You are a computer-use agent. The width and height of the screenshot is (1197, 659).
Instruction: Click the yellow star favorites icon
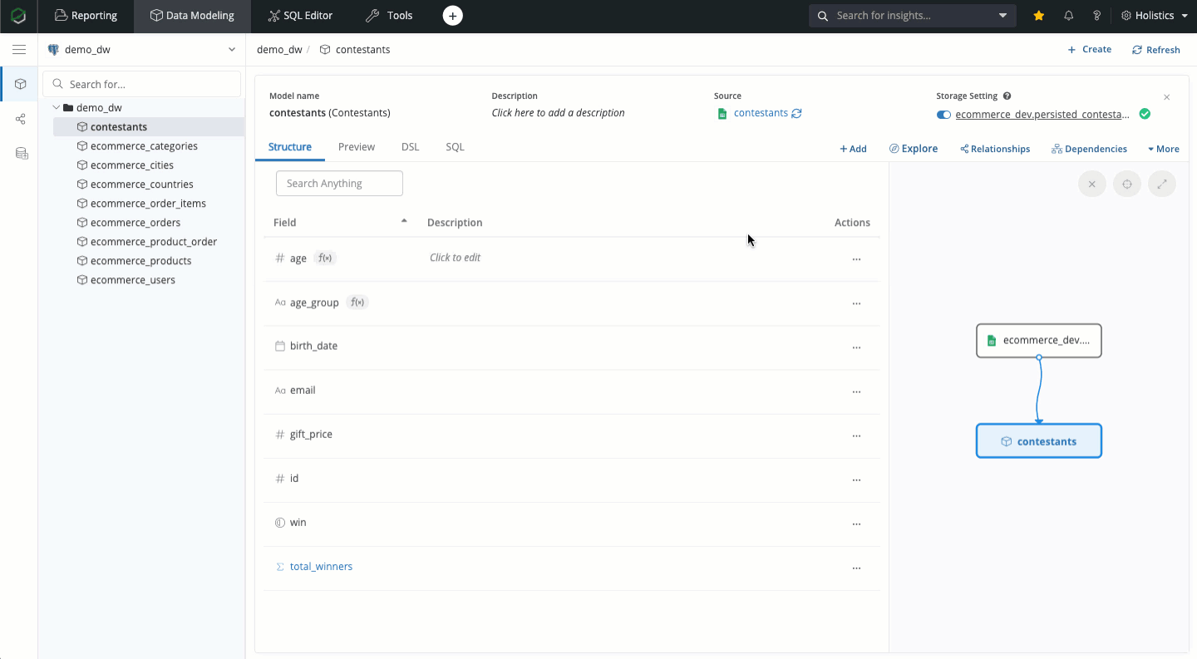click(x=1039, y=16)
